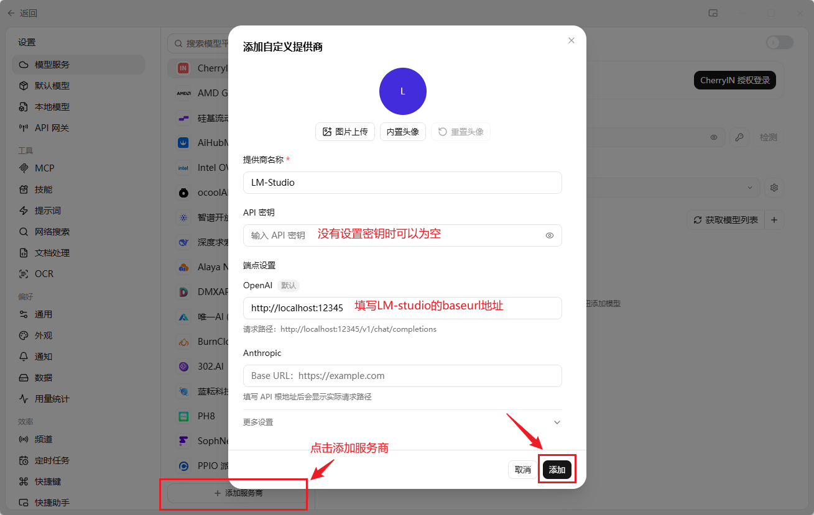Select the 智谱开放 provider logo
Viewport: 814px width, 515px height.
(x=183, y=217)
